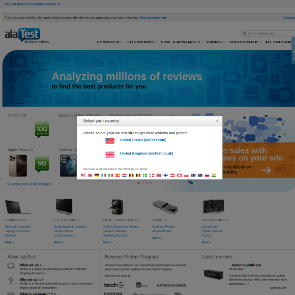
Task: Expand the PHONES navigation menu
Action: click(216, 42)
